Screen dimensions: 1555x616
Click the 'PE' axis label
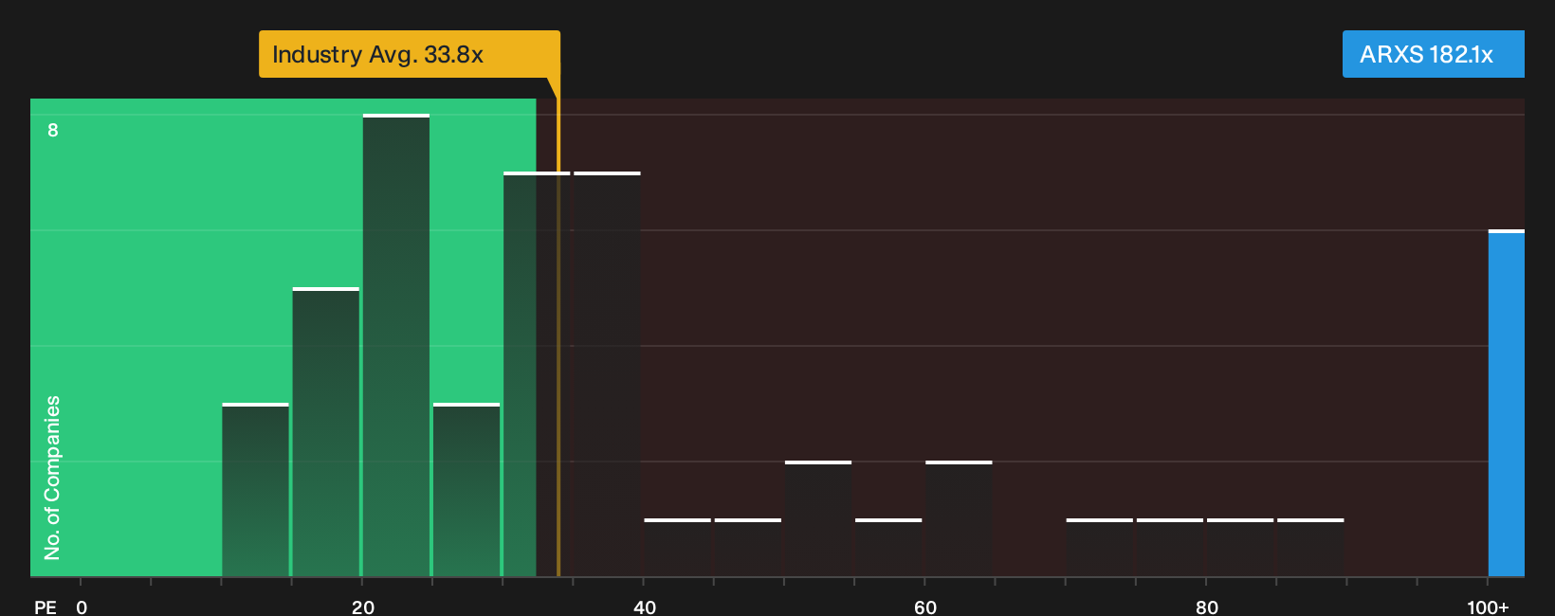click(46, 607)
